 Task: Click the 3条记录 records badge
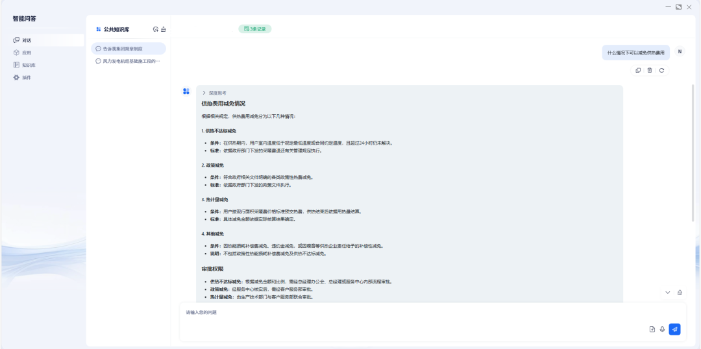[254, 29]
